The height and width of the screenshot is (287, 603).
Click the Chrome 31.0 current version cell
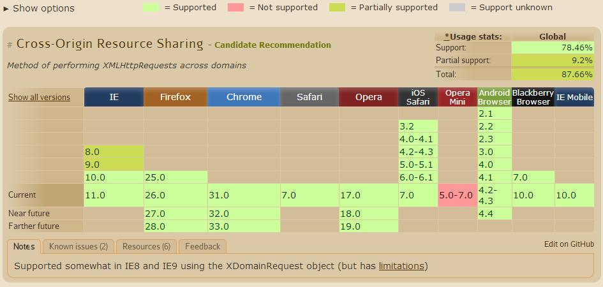(x=244, y=195)
